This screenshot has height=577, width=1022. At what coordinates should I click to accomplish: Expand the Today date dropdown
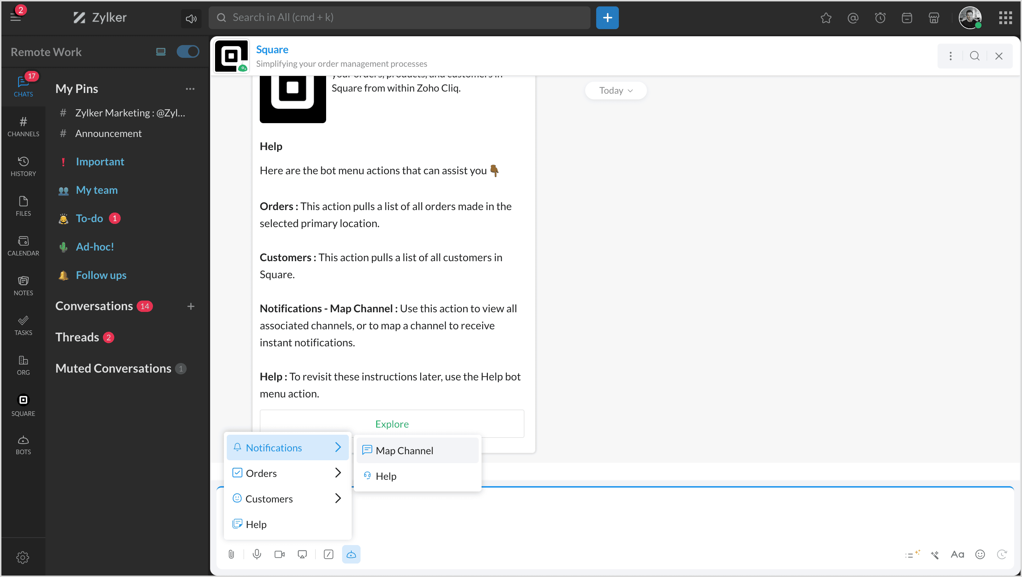pos(615,90)
